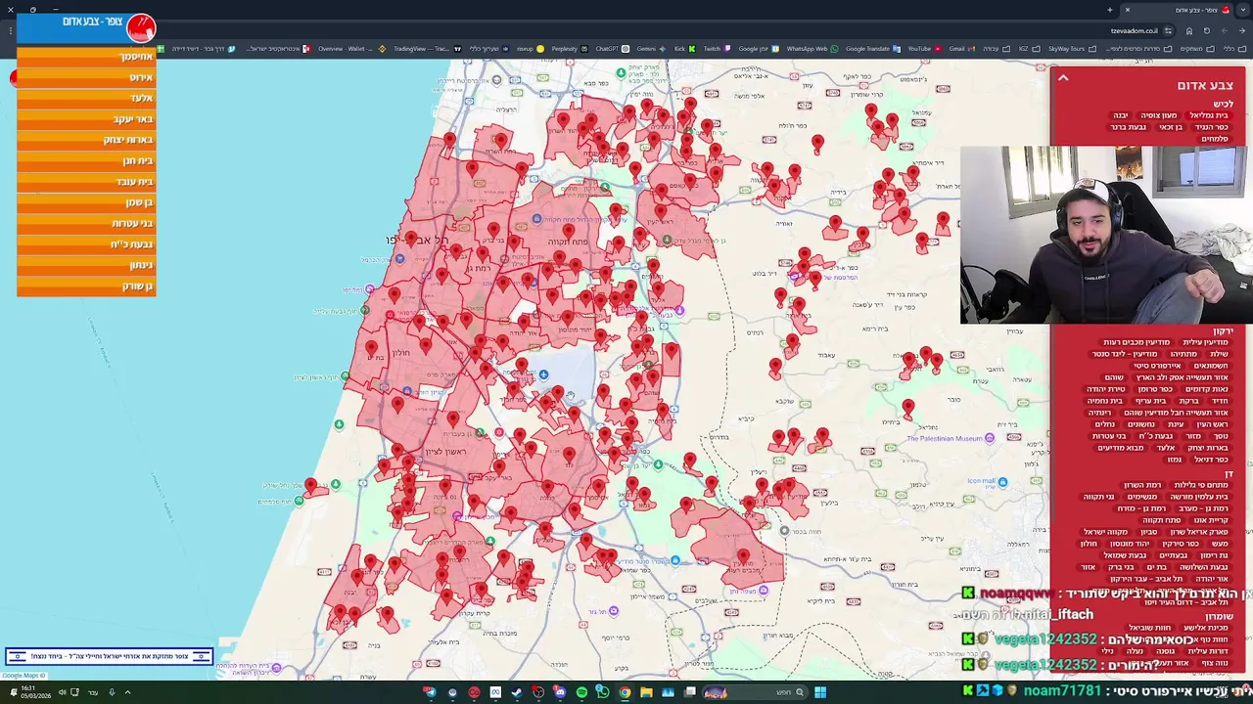Open the WhatsApp Web bookmark
The width and height of the screenshot is (1253, 704).
coord(812,49)
